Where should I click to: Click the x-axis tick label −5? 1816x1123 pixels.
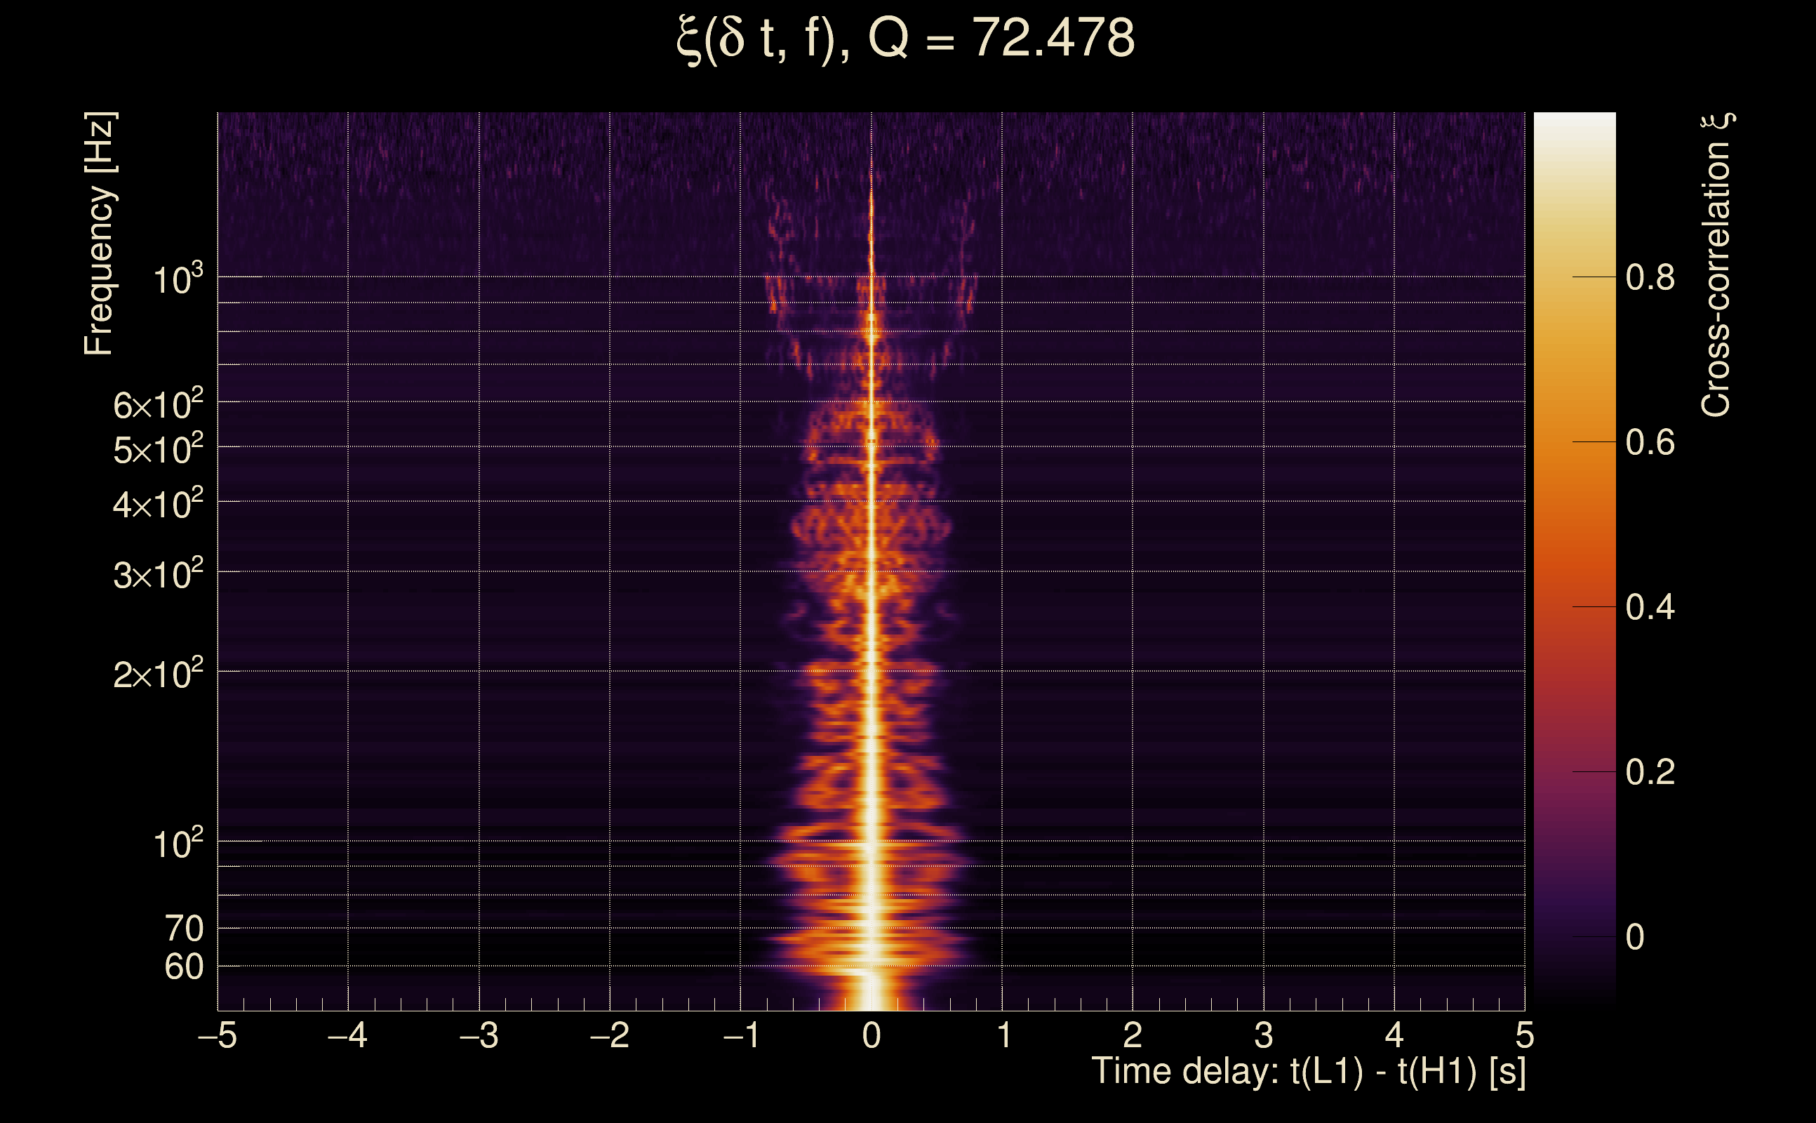pos(217,1035)
